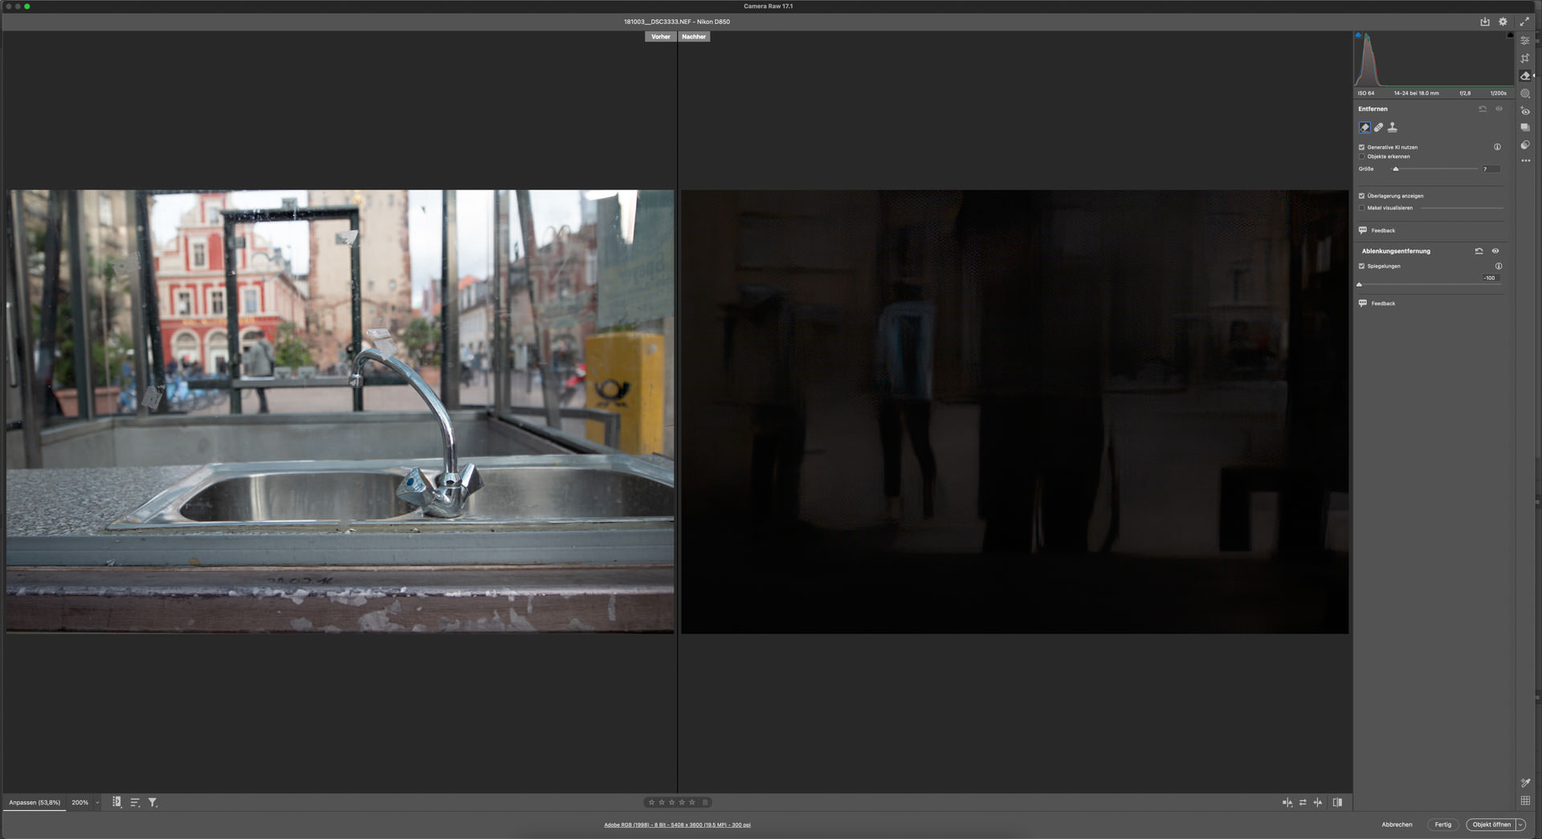Set zoom to 200%
This screenshot has height=839, width=1542.
point(80,802)
